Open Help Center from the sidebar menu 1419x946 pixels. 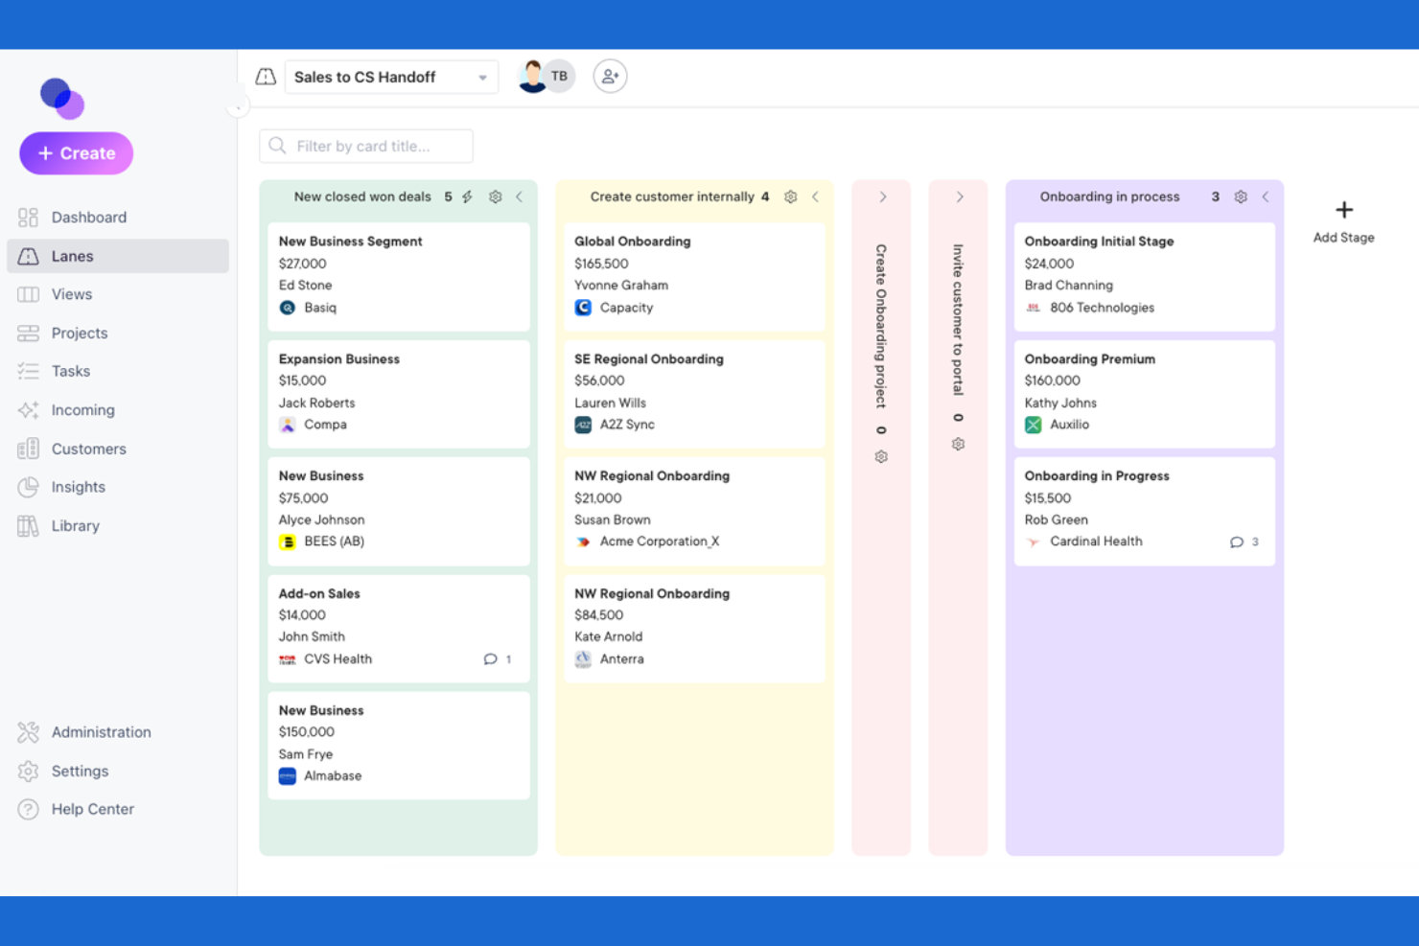92,809
